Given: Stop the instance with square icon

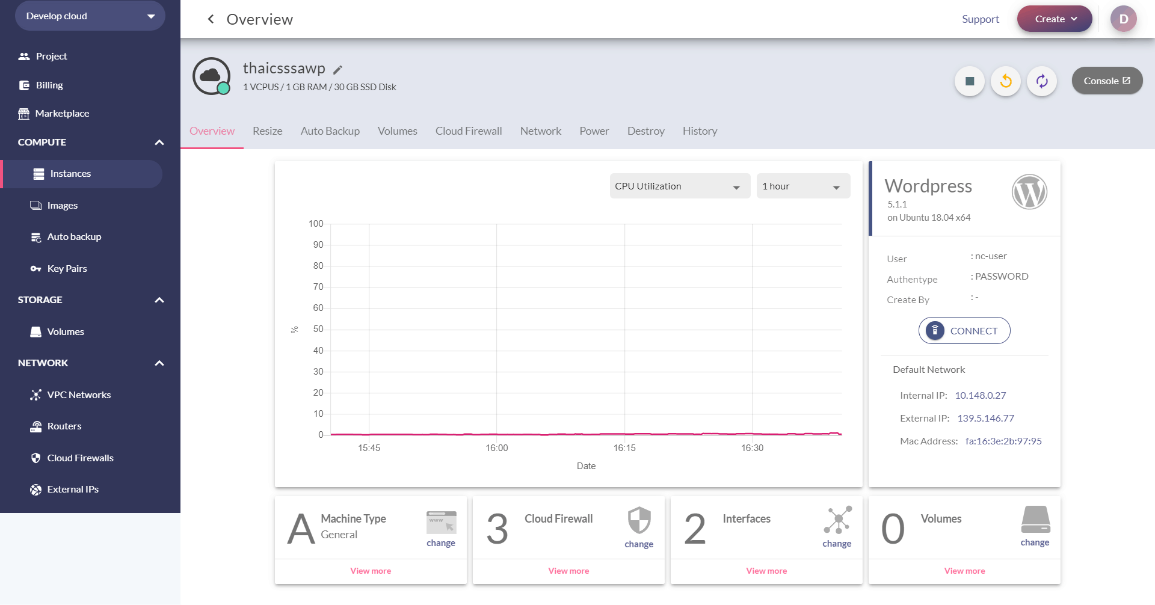Looking at the screenshot, I should [970, 81].
